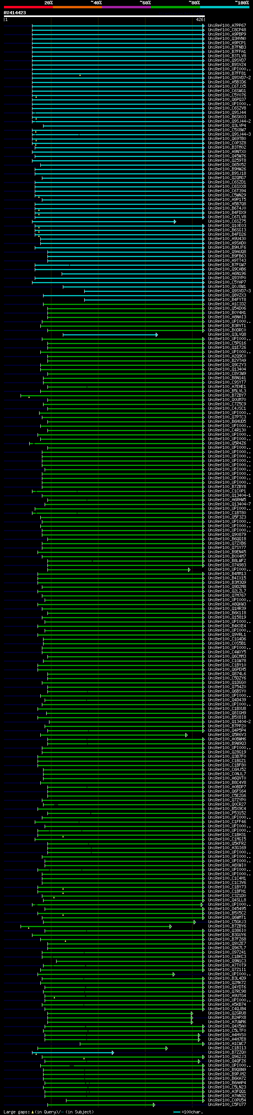253x1115 pixels.
Task: Click the UniRef100_Q9CAB6 label
Action: [x=227, y=269]
